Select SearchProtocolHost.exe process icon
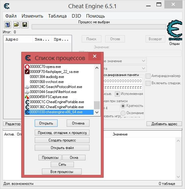This screenshot has height=189, width=185. [x=27, y=87]
